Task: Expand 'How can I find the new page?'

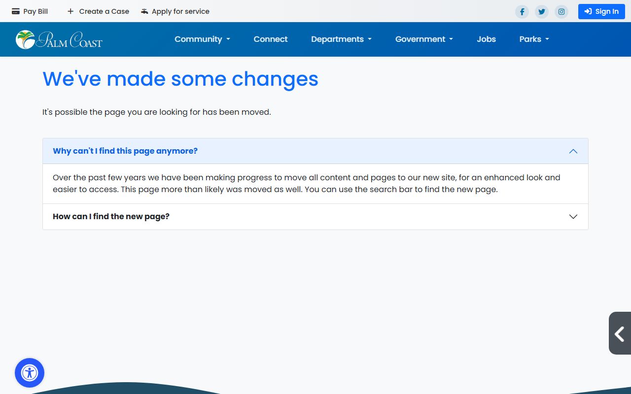Action: click(111, 217)
